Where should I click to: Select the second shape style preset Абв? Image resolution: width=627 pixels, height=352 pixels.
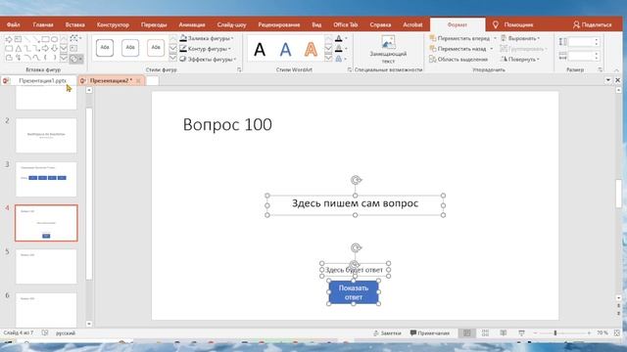tap(130, 48)
